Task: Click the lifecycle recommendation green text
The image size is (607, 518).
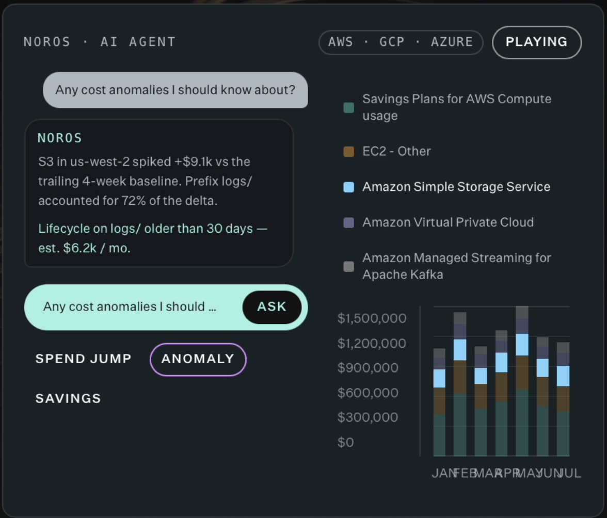Action: coord(153,238)
